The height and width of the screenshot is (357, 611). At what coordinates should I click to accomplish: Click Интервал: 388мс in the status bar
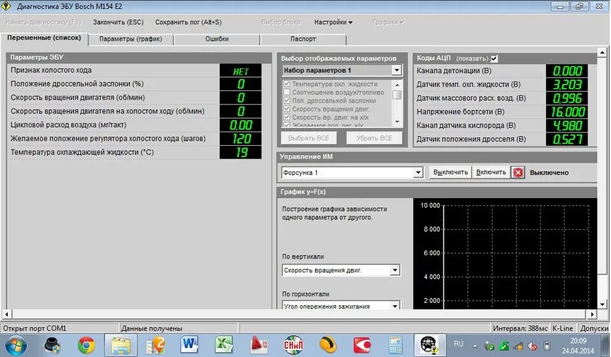pos(520,328)
